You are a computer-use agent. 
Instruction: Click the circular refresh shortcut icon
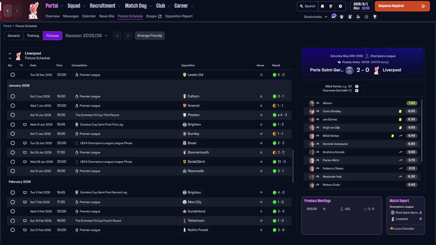click(367, 17)
